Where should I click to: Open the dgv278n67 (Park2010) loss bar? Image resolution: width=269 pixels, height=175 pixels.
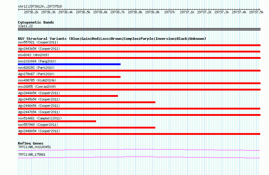point(69,77)
